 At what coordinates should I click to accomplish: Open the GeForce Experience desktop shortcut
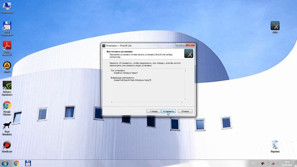pos(7,88)
